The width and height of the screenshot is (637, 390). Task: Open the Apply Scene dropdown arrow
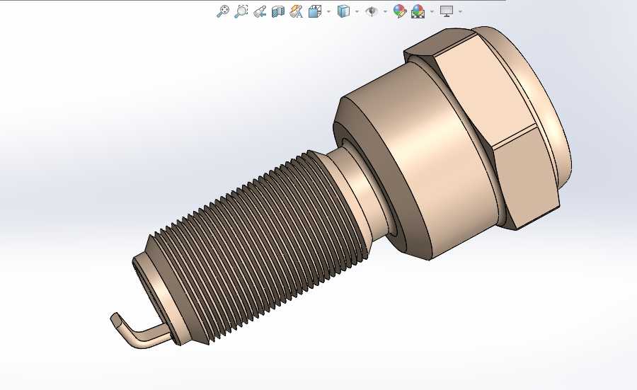pyautogui.click(x=432, y=11)
